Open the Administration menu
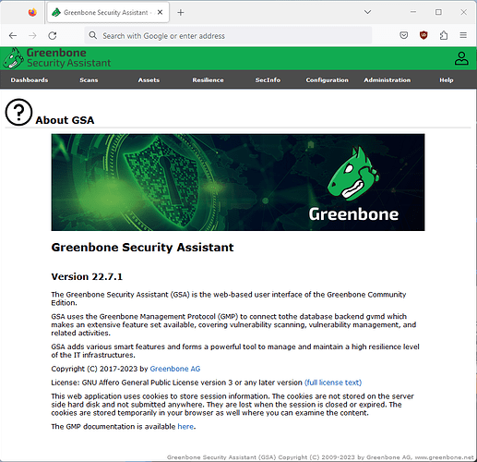 [388, 80]
